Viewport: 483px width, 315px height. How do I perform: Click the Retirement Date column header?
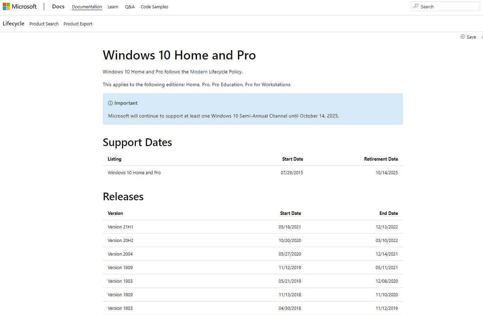pos(381,159)
